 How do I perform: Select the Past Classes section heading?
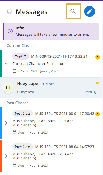coord(18,103)
